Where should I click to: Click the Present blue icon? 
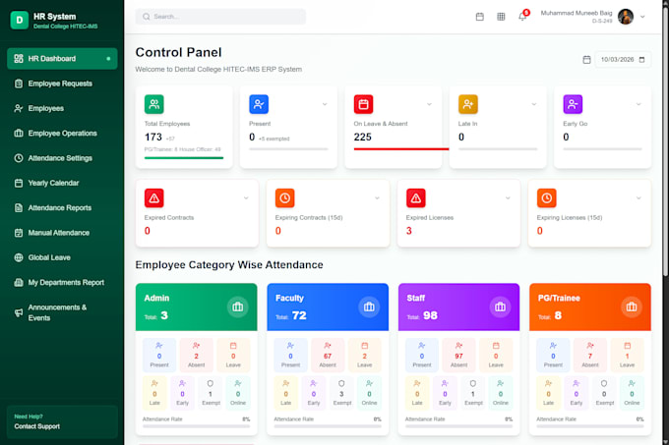[259, 104]
